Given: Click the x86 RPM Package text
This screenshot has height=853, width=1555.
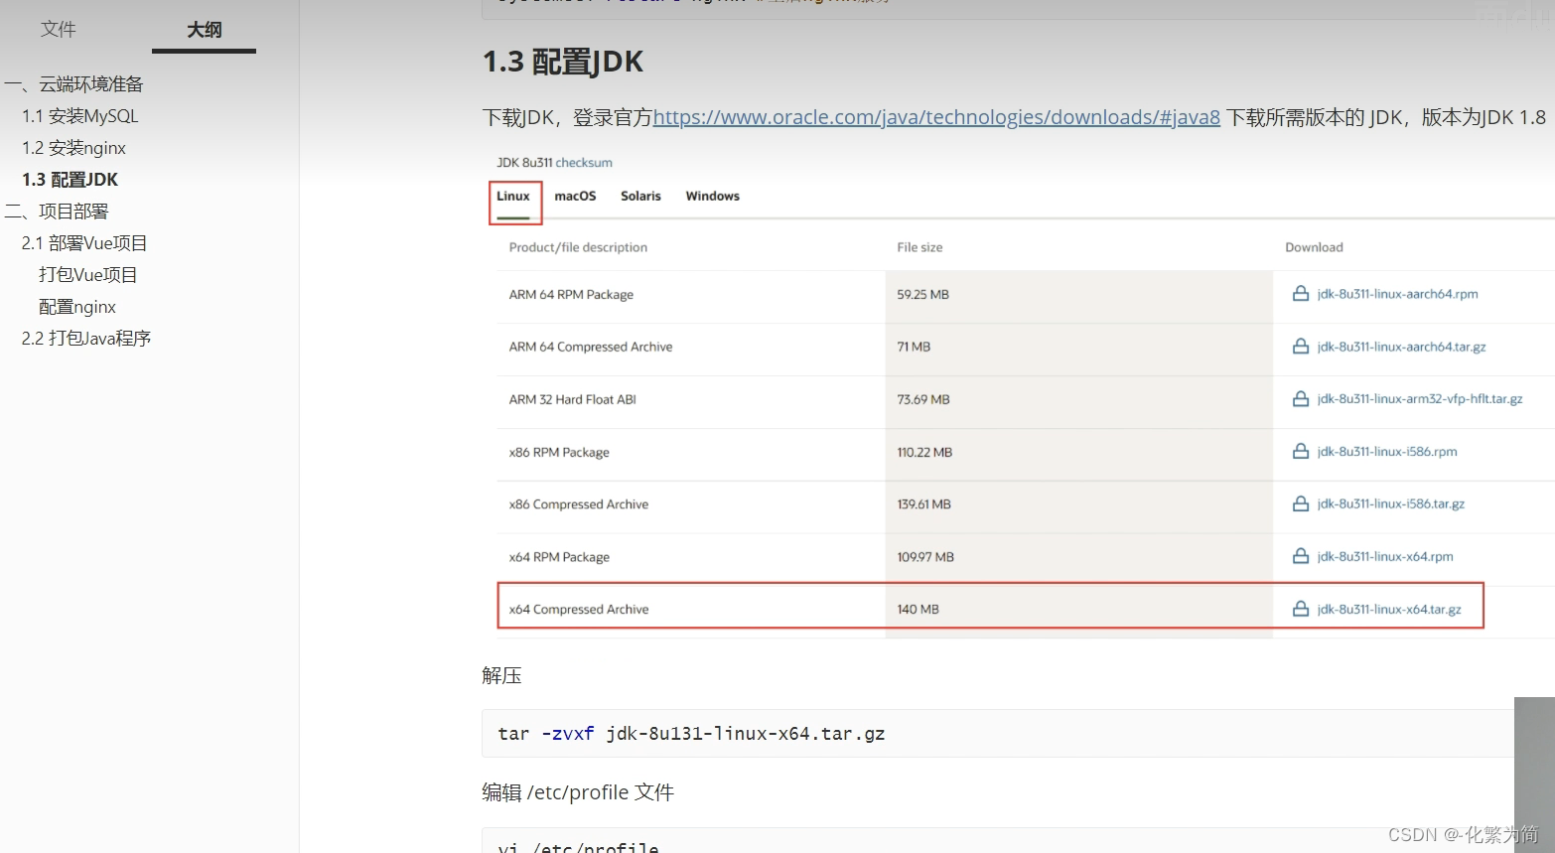Looking at the screenshot, I should pos(559,453).
